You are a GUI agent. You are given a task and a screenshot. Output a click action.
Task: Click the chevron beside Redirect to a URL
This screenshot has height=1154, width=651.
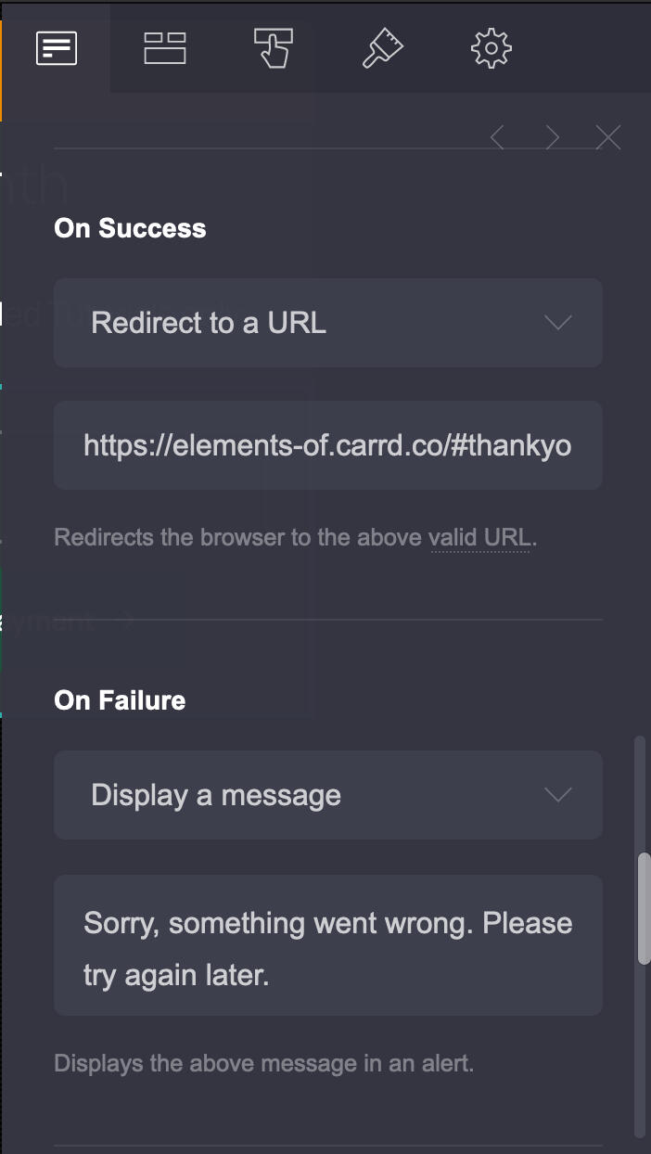tap(557, 323)
